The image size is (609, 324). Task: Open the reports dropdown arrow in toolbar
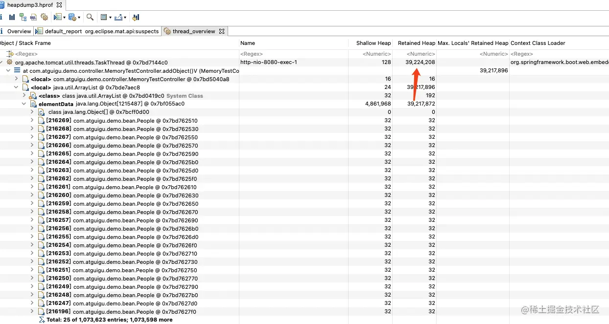pos(64,18)
